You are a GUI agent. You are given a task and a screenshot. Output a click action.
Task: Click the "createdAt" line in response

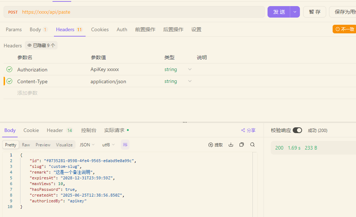77,195
